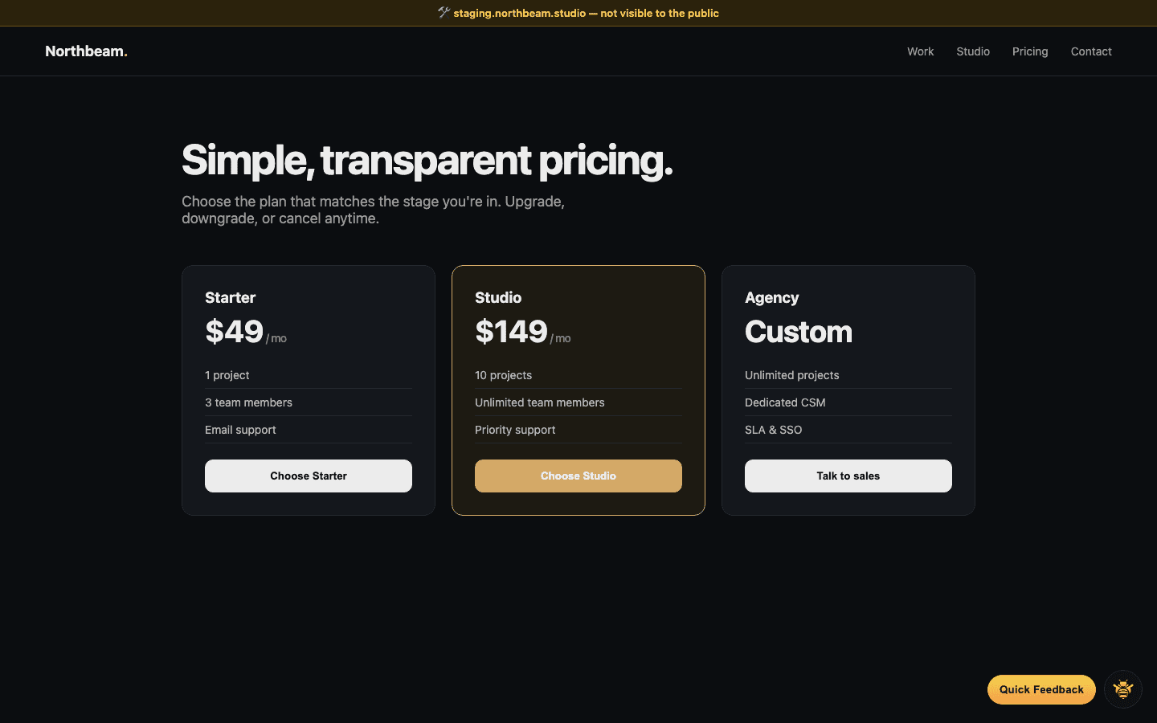Click the Simple, transparent pricing heading

[x=427, y=161]
